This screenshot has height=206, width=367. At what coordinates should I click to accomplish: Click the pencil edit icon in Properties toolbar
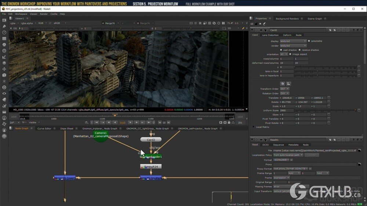coord(264,23)
